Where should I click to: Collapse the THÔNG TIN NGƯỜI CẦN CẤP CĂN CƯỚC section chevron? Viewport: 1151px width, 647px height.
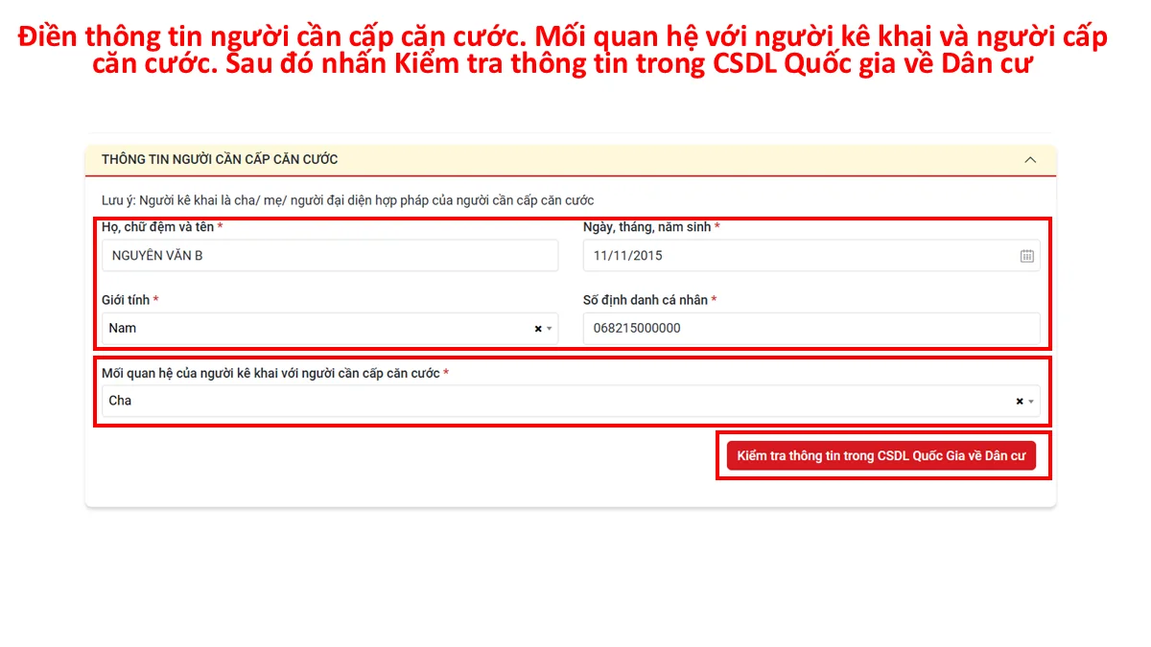click(x=1030, y=160)
